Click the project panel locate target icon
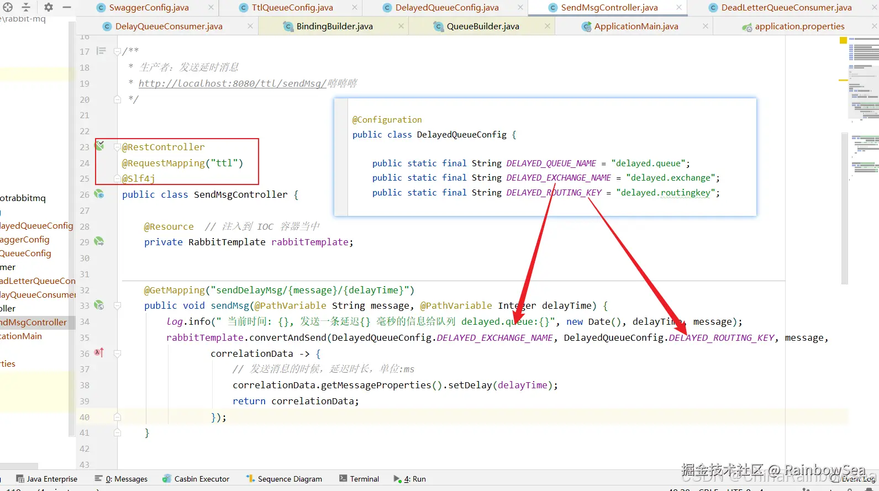The width and height of the screenshot is (879, 491). 8,7
